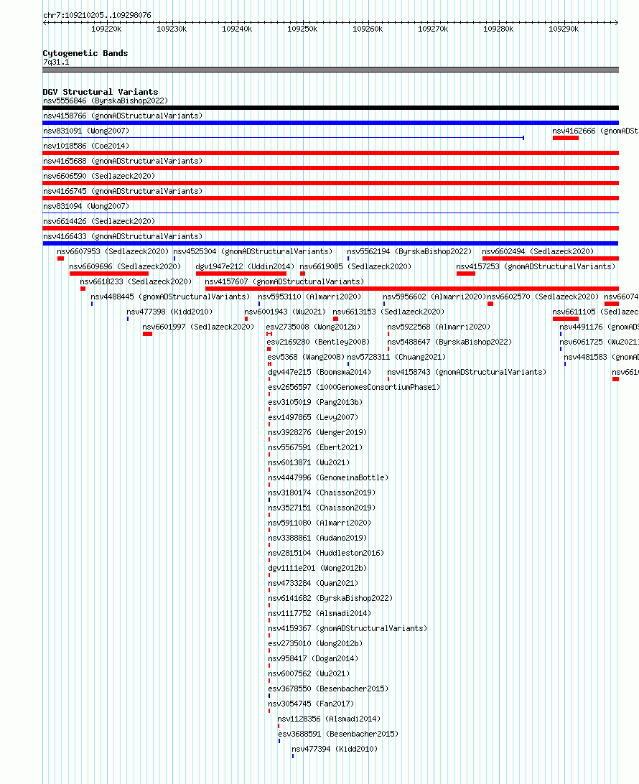Click the nsv4157607 (gnomADStructuralVariants) label

coord(284,281)
